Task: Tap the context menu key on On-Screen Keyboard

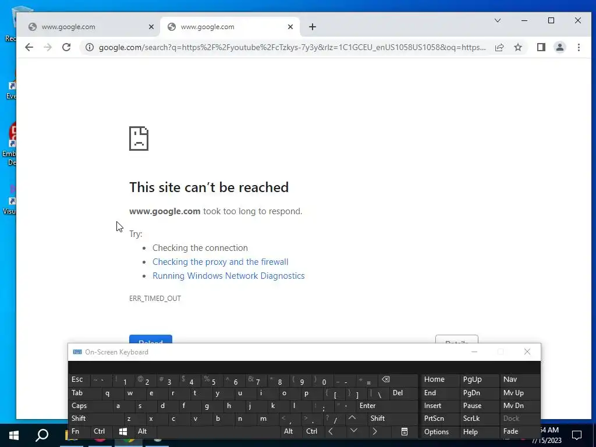Action: (405, 431)
